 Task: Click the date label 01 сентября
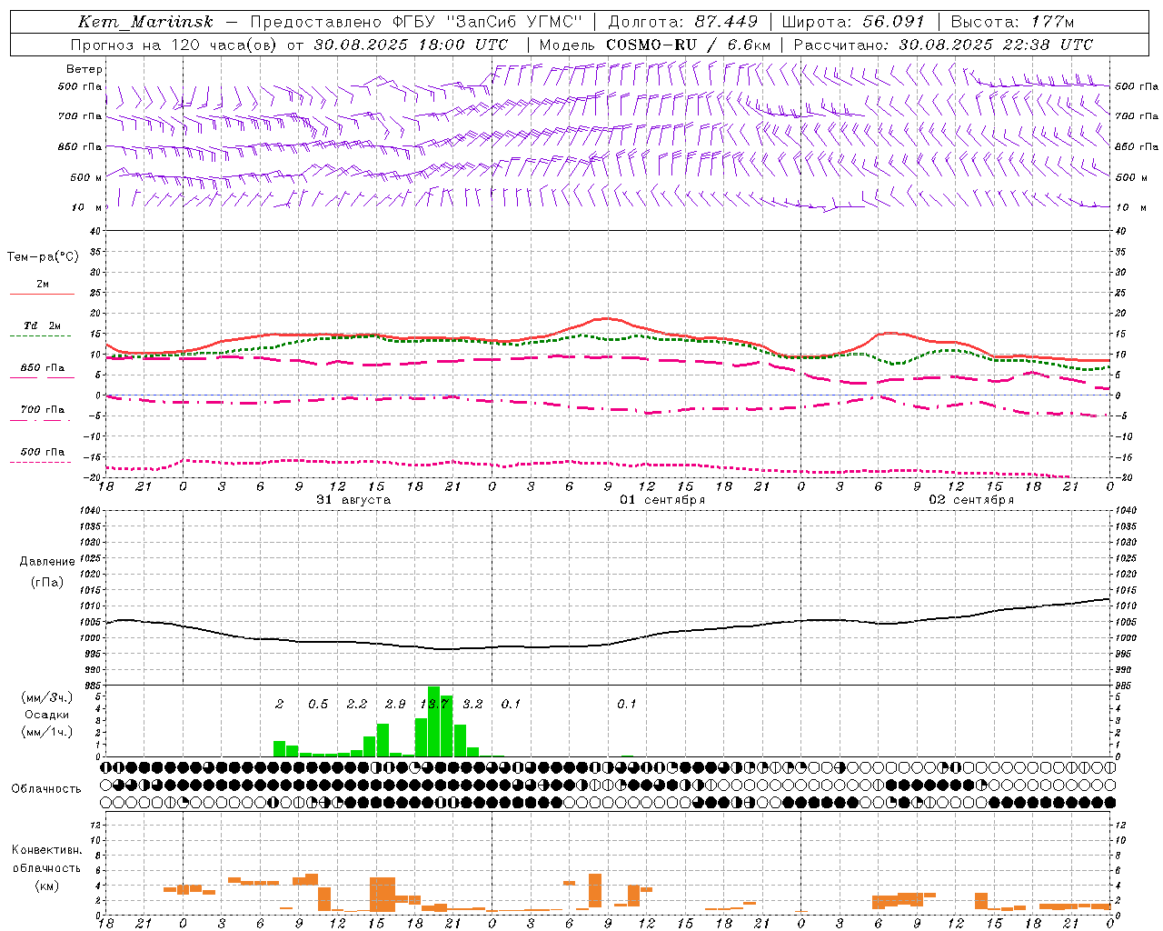[x=662, y=500]
